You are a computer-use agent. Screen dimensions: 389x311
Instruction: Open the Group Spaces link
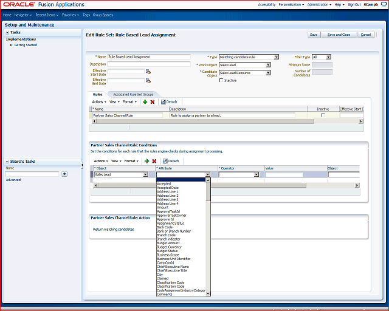[103, 15]
